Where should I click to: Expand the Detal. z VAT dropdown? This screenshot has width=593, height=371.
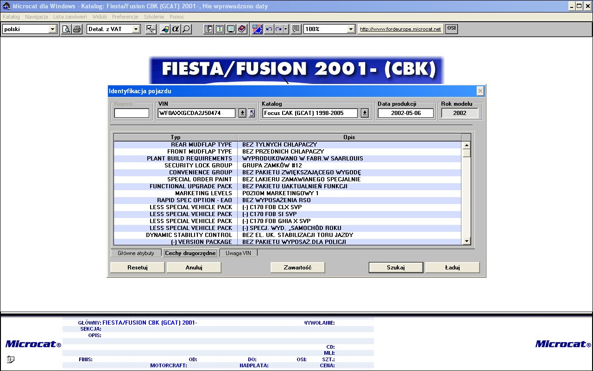point(136,29)
